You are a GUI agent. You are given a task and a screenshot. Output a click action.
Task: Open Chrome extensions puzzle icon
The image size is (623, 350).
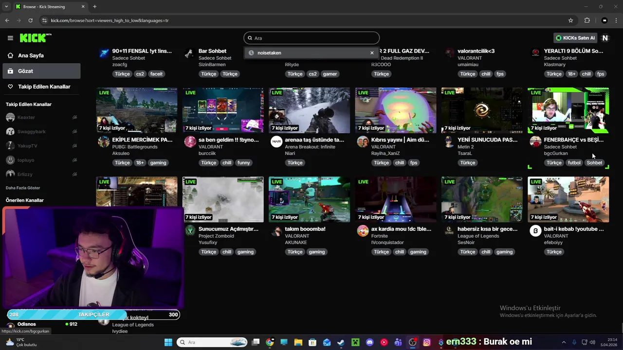coord(587,20)
